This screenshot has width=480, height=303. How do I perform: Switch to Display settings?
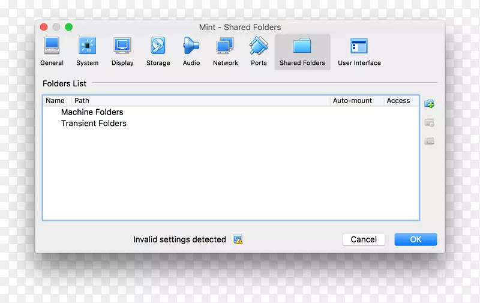122,51
